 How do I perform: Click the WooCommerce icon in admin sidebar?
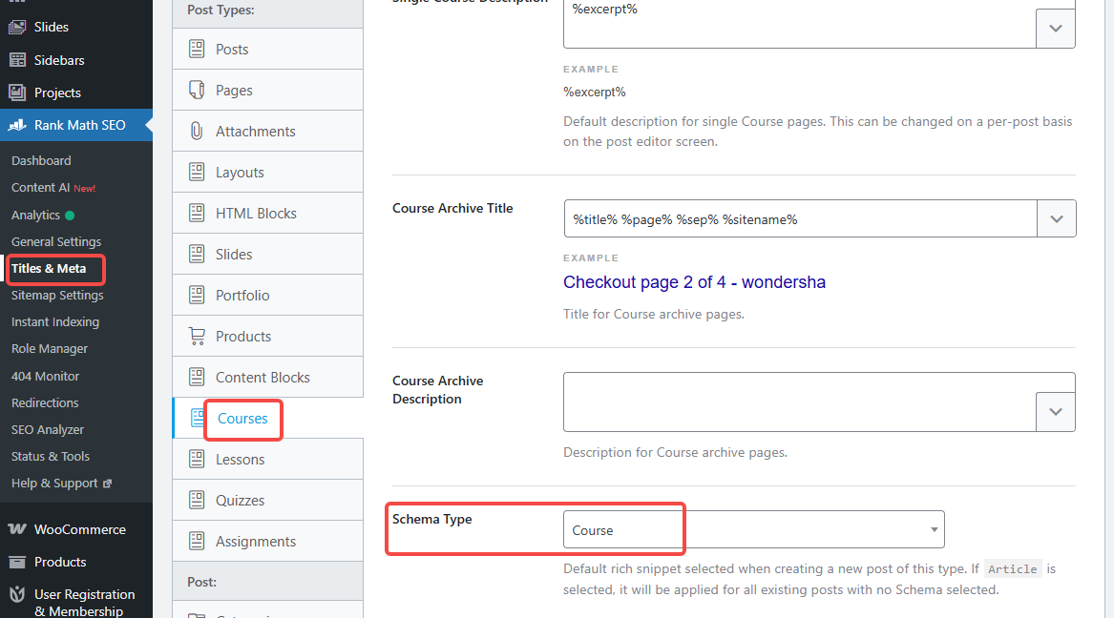(19, 528)
